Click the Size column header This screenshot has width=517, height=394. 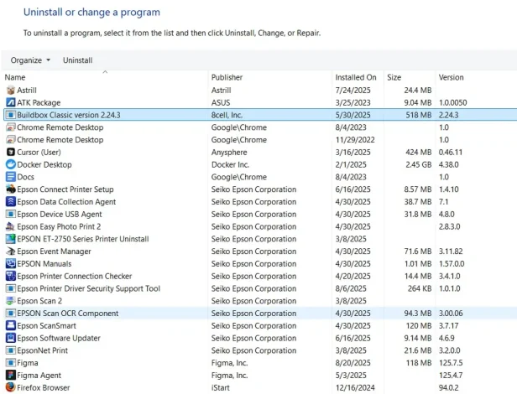pyautogui.click(x=394, y=78)
